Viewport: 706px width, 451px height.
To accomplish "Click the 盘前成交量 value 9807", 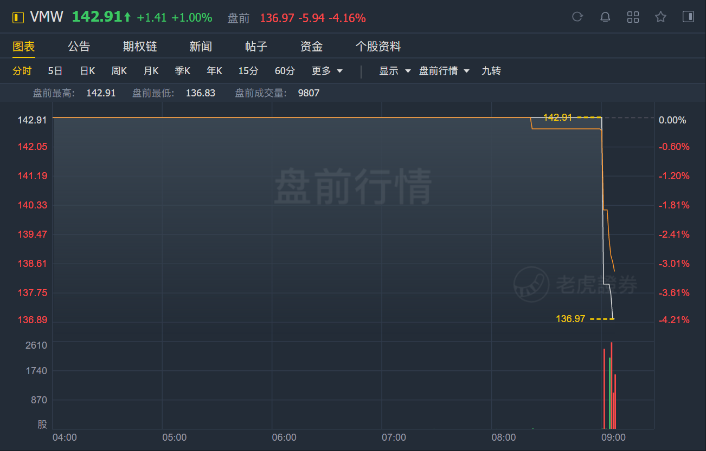I will [x=309, y=93].
